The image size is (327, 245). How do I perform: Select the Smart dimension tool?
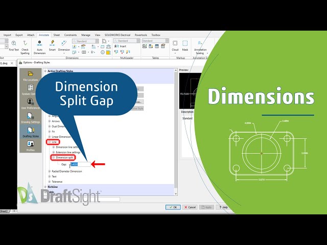52,46
